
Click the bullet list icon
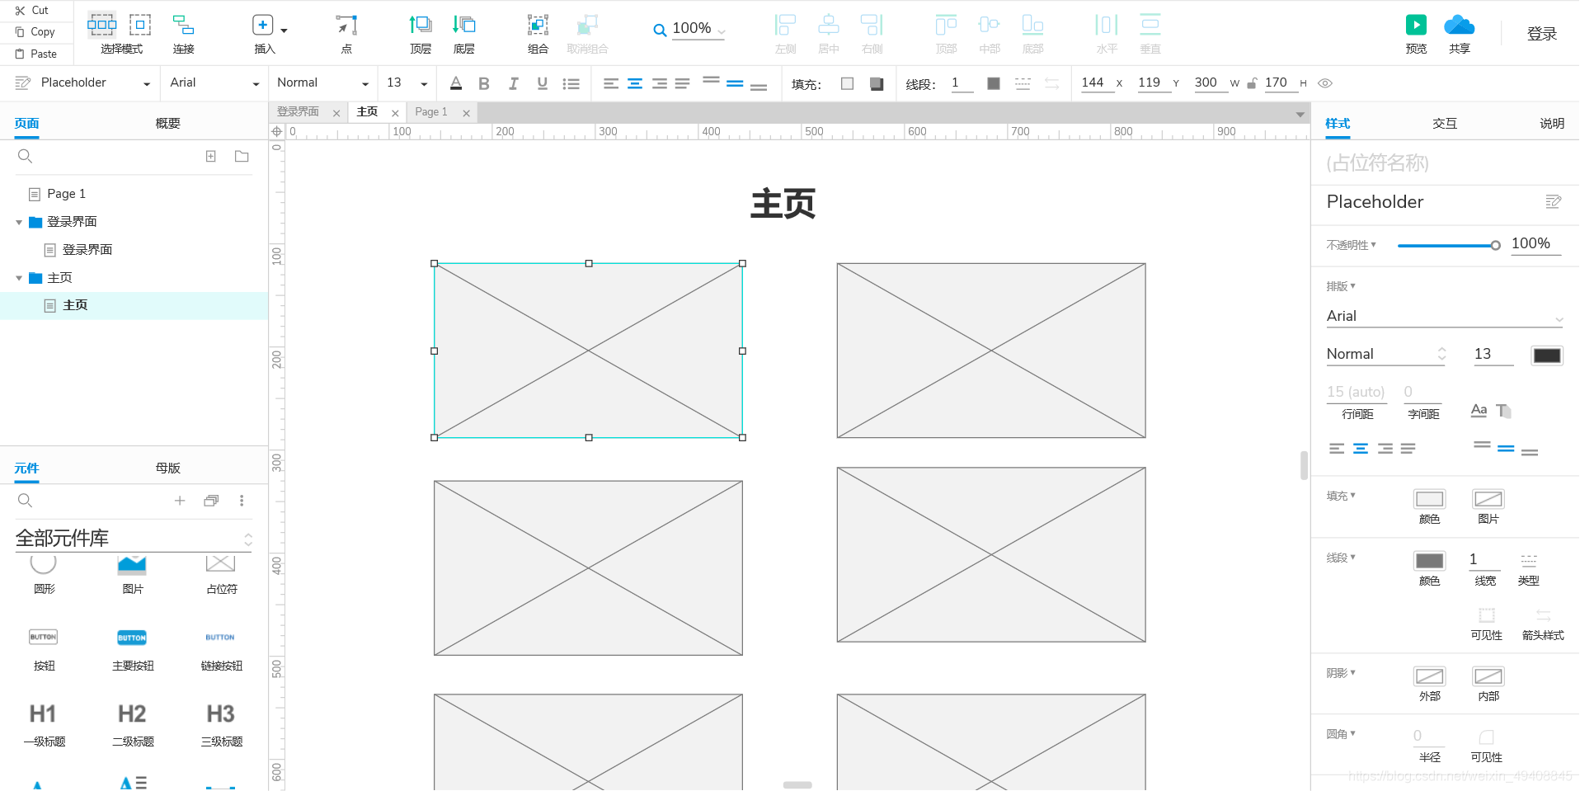(571, 83)
